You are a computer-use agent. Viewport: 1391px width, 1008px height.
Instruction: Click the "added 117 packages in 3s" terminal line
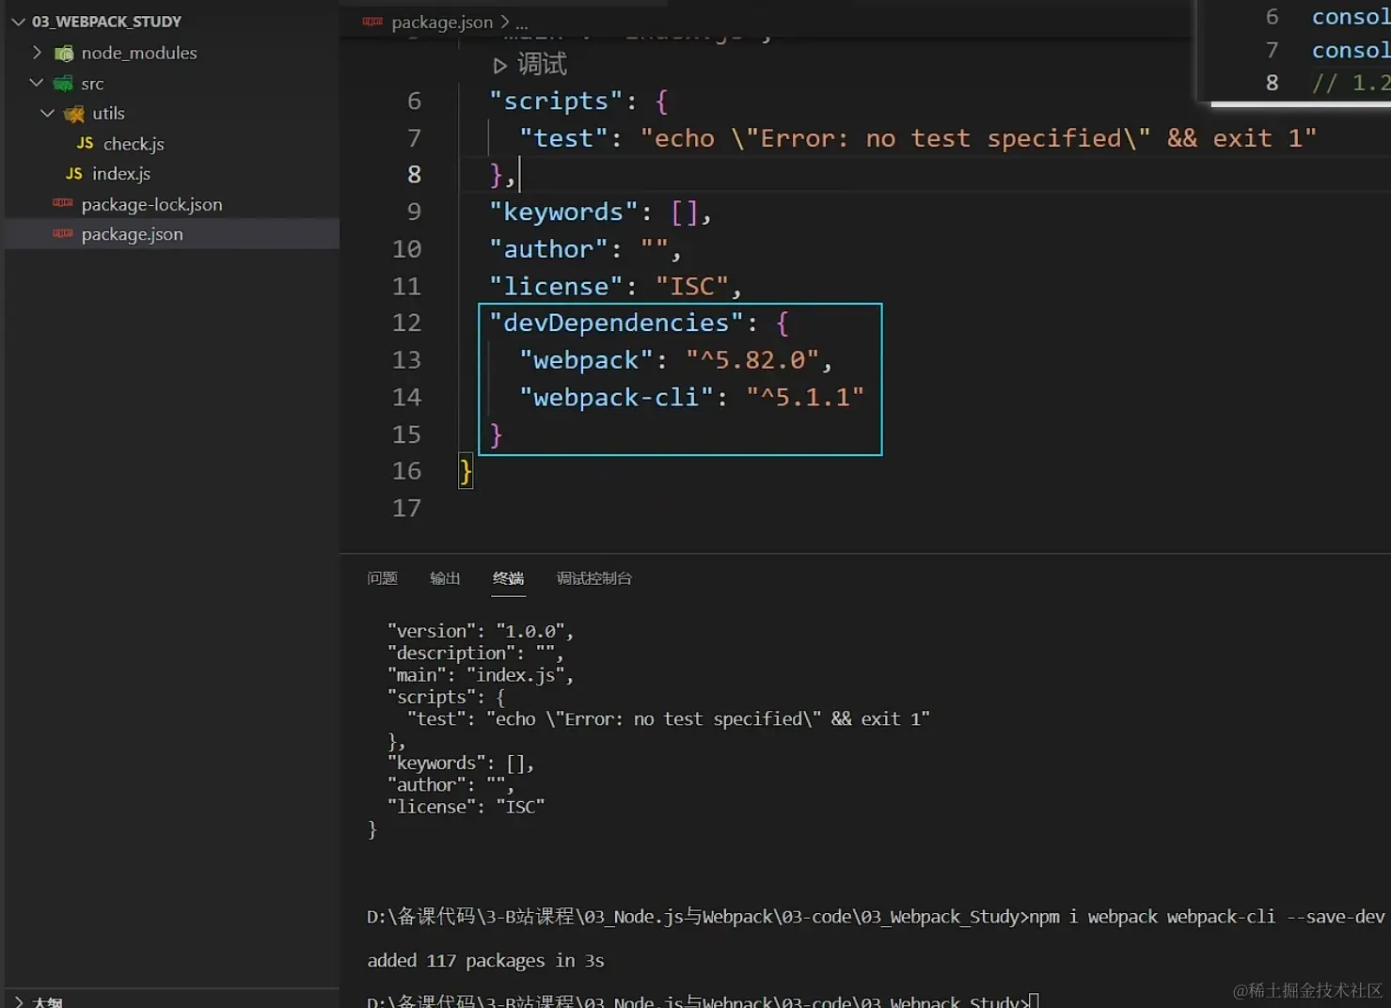click(x=485, y=960)
